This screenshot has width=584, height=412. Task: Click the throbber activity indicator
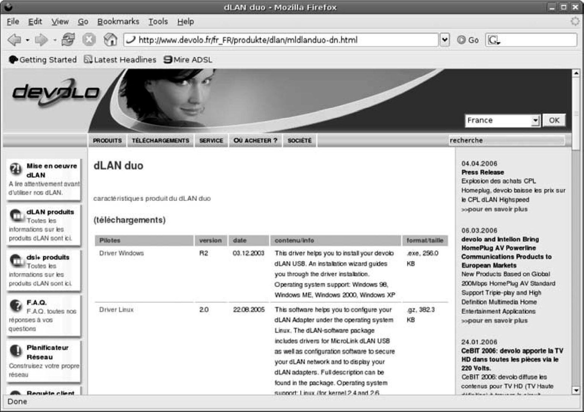[x=575, y=21]
